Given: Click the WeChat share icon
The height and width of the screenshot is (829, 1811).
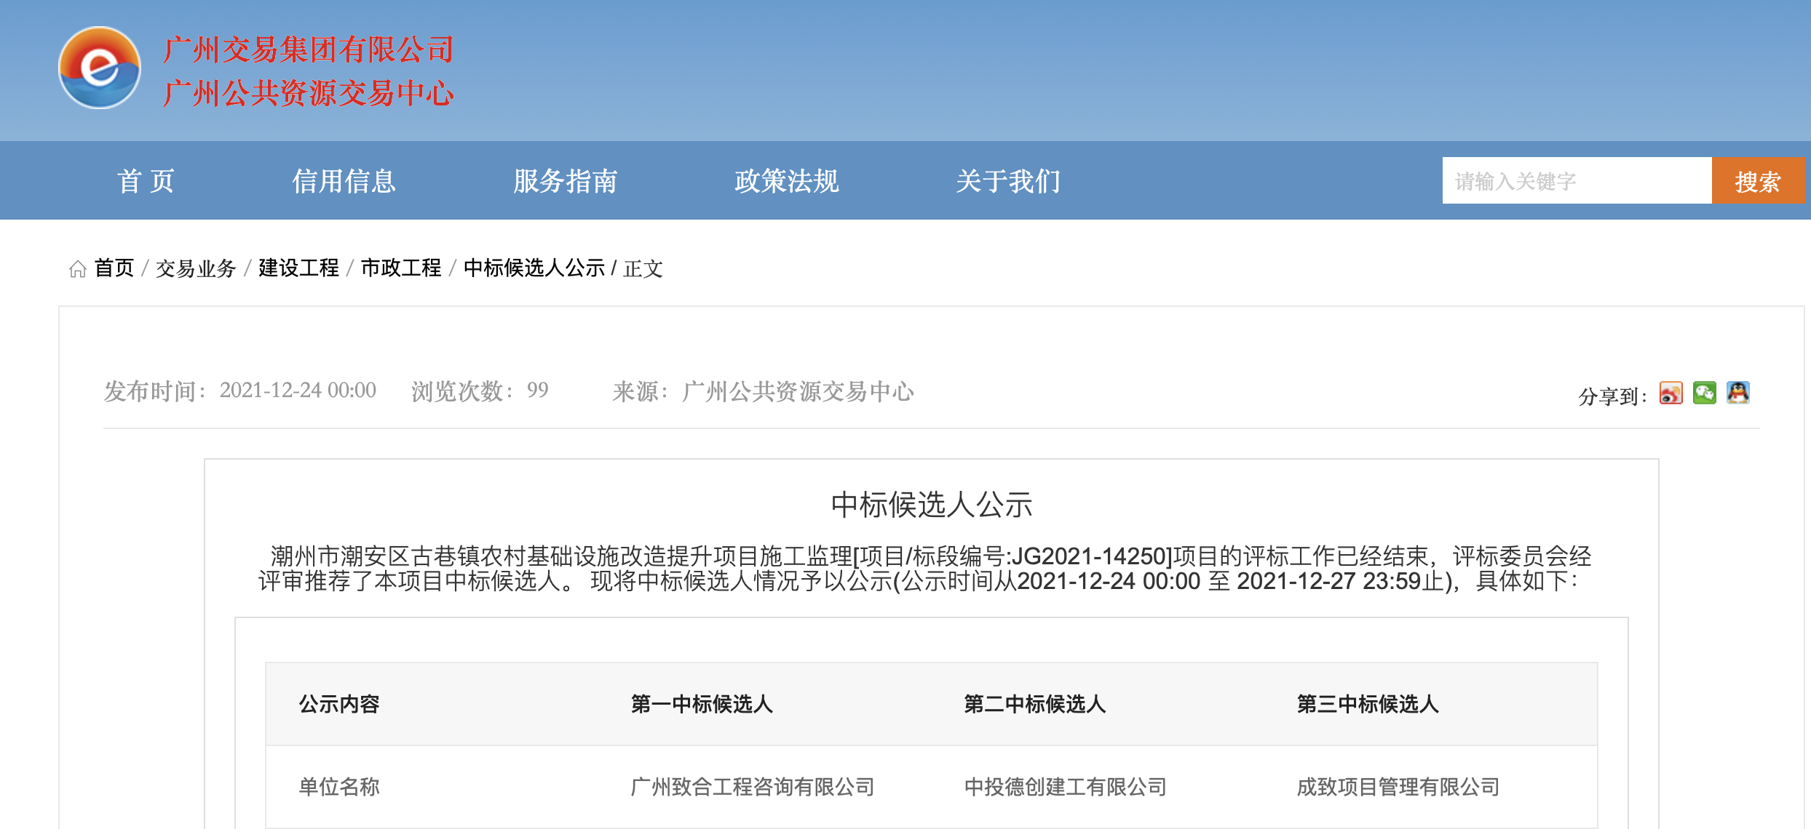Looking at the screenshot, I should 1704,393.
